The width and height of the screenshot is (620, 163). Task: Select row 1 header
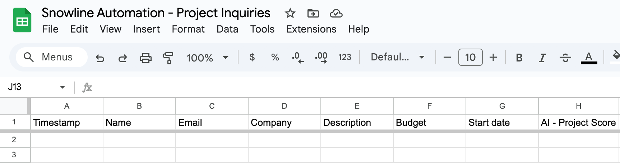click(14, 122)
